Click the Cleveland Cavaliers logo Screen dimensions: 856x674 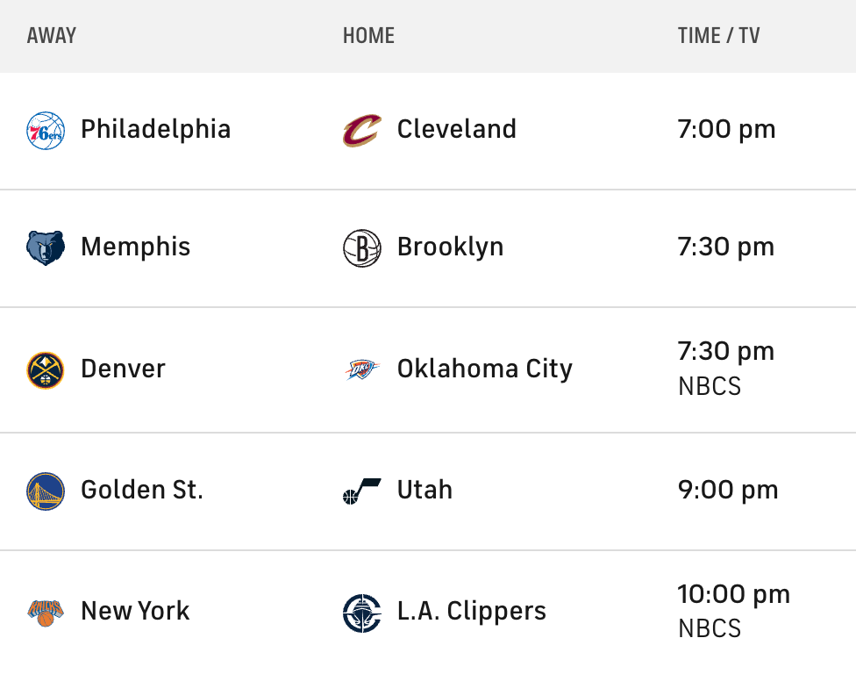coord(361,130)
